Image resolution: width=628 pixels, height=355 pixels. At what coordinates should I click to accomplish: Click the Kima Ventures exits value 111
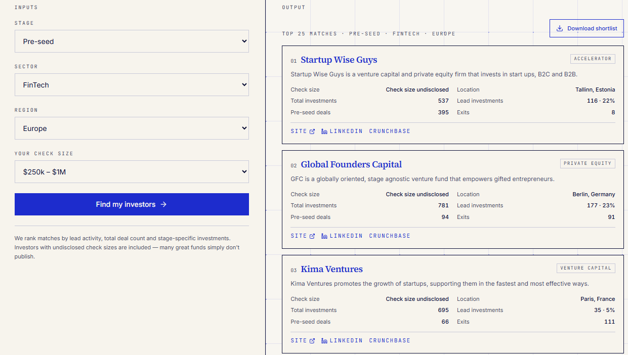(610, 322)
